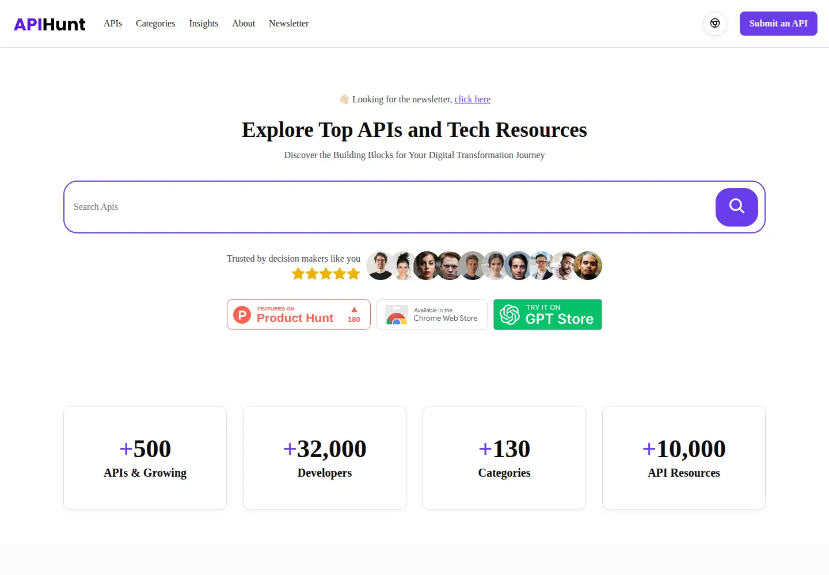Click 'Trusted by decision makers like you' text
The height and width of the screenshot is (575, 829).
(x=294, y=259)
